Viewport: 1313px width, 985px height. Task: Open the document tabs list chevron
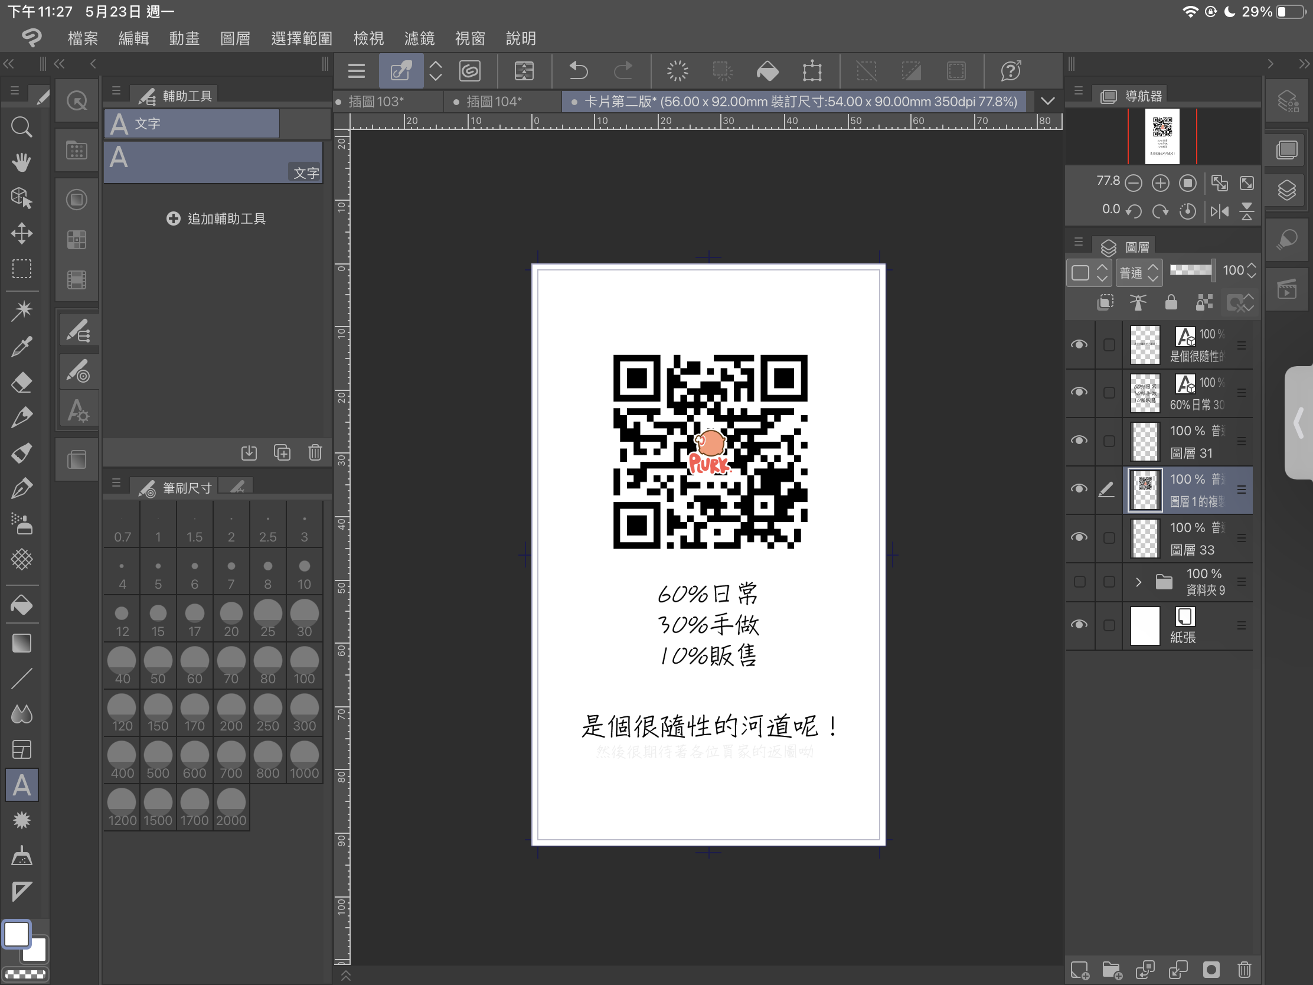tap(1049, 101)
